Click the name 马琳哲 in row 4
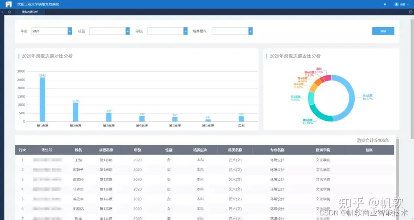 [x=78, y=189]
